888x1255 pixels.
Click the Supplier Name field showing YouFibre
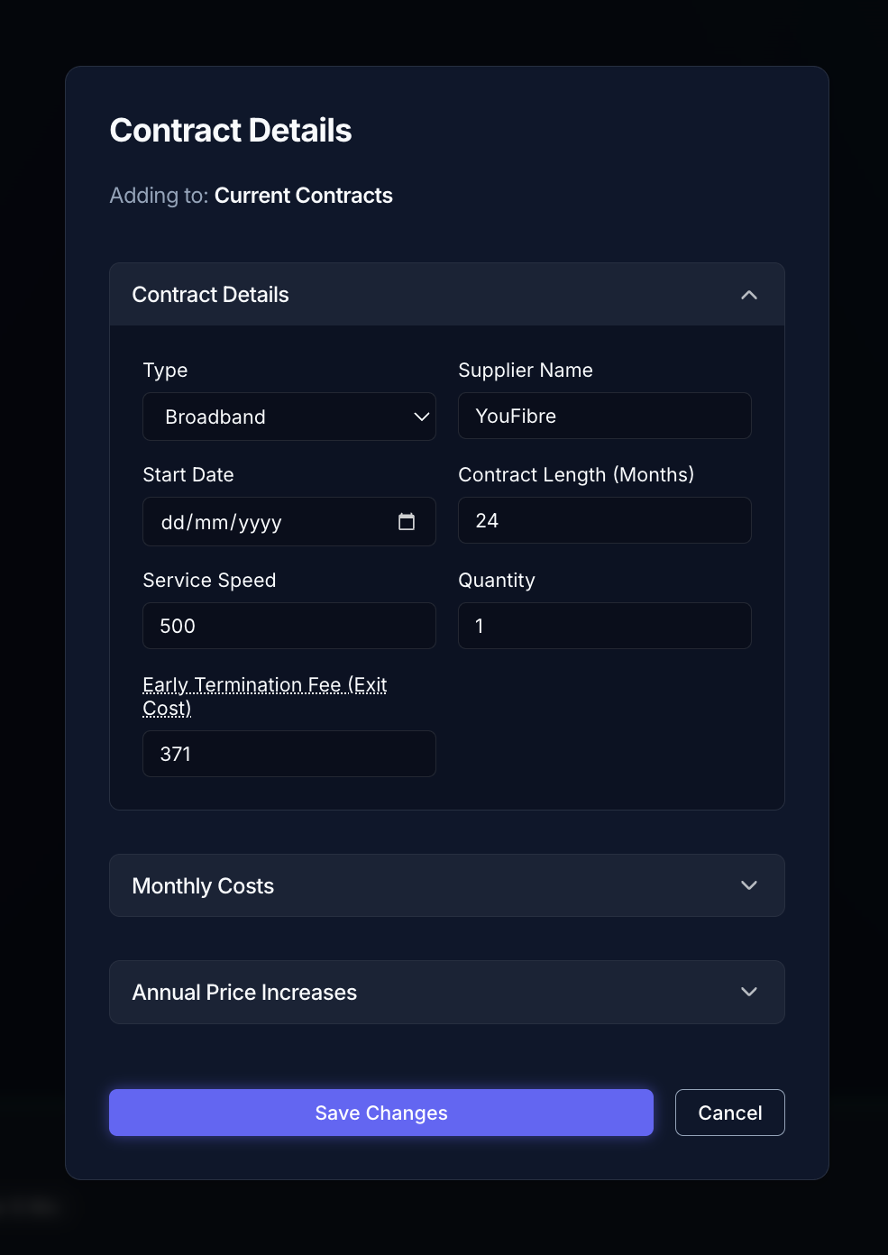pyautogui.click(x=604, y=416)
